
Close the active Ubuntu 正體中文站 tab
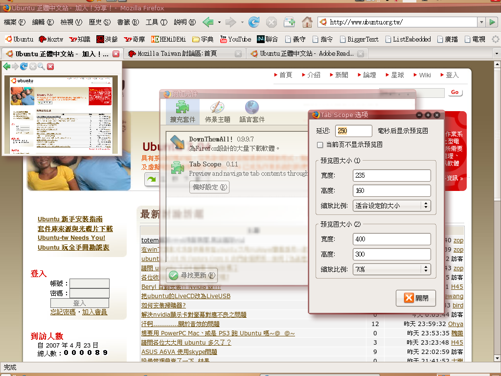116,54
